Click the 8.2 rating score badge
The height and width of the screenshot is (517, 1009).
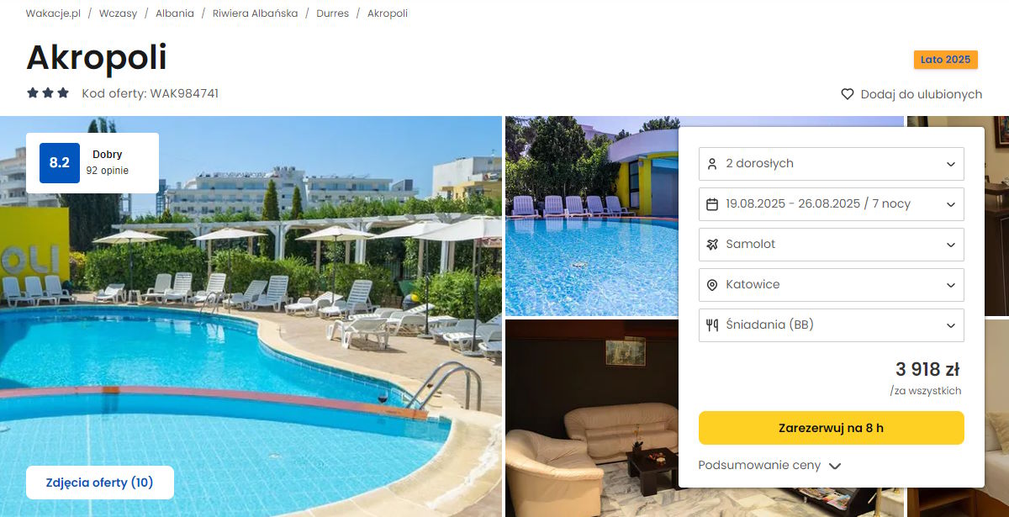point(60,163)
